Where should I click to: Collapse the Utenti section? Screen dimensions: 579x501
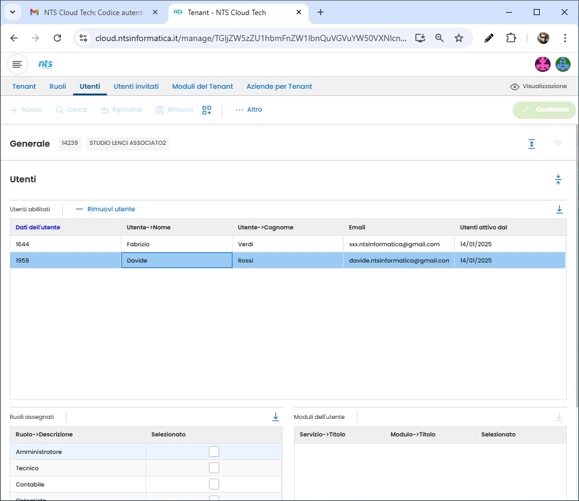click(x=558, y=179)
